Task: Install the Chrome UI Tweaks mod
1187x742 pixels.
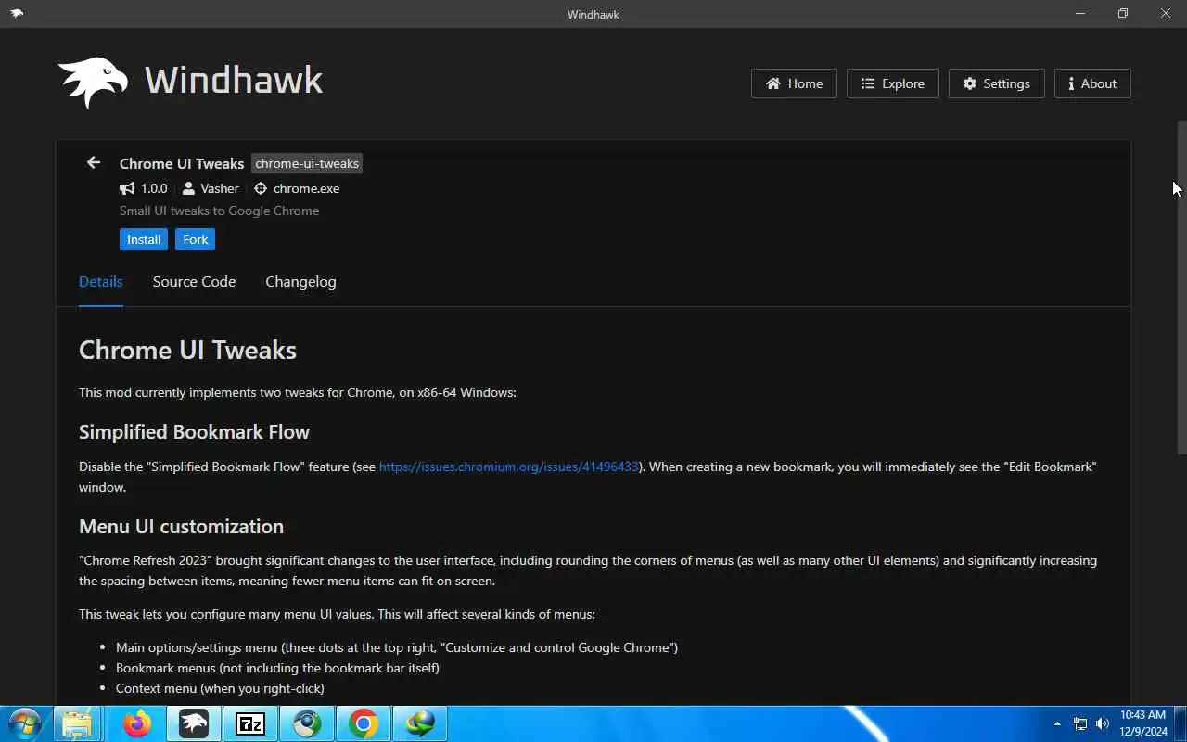Action: 144,239
